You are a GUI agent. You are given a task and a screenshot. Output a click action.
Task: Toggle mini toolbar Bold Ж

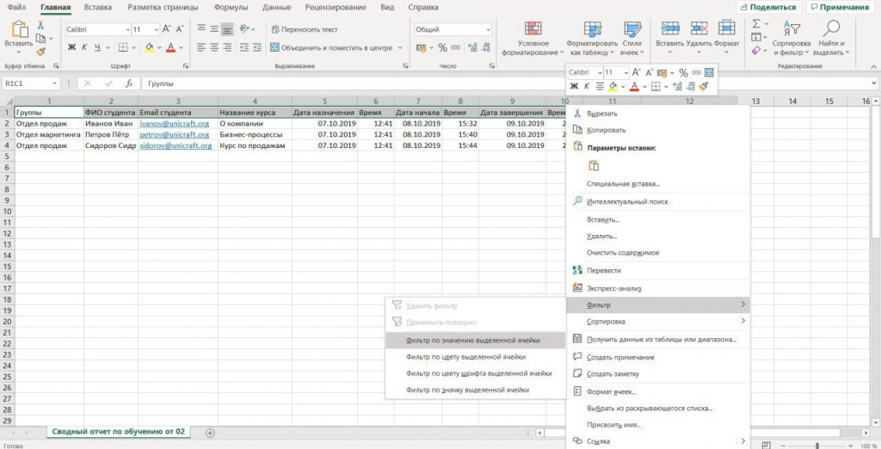tap(574, 87)
